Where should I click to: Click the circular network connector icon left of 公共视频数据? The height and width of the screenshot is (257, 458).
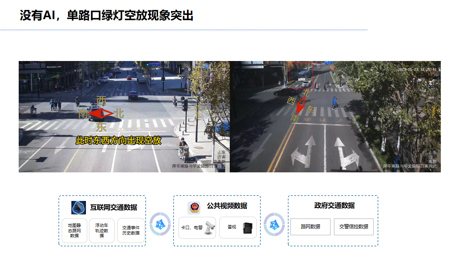(x=160, y=224)
